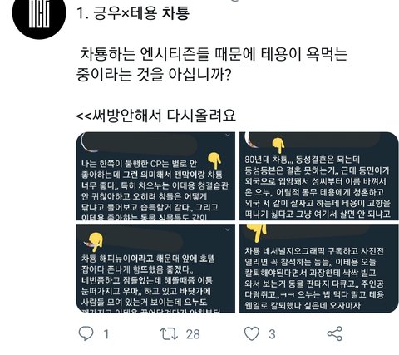
Task: Open the black circular profile avatar
Action: tap(39, 13)
